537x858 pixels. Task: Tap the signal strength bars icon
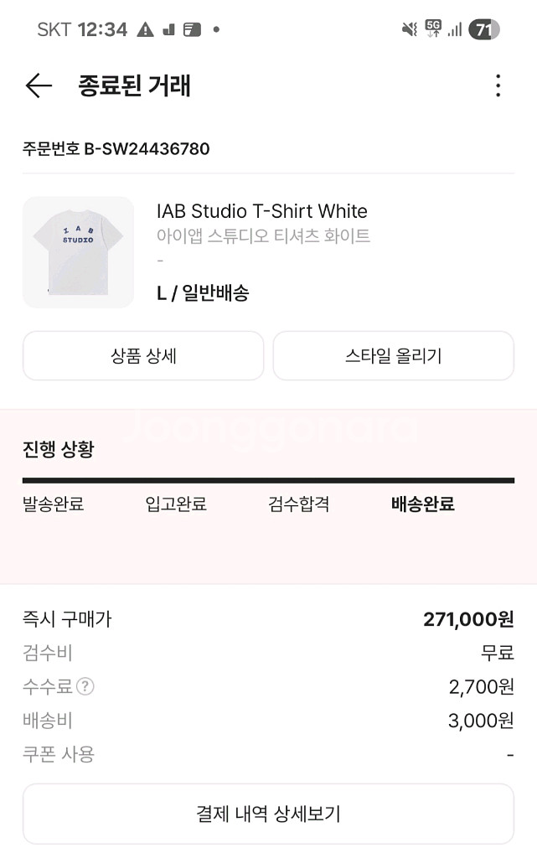454,28
